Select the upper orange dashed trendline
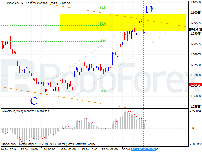 [x=116, y=15]
